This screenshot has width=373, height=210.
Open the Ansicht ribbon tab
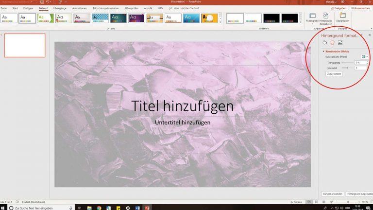pyautogui.click(x=148, y=8)
